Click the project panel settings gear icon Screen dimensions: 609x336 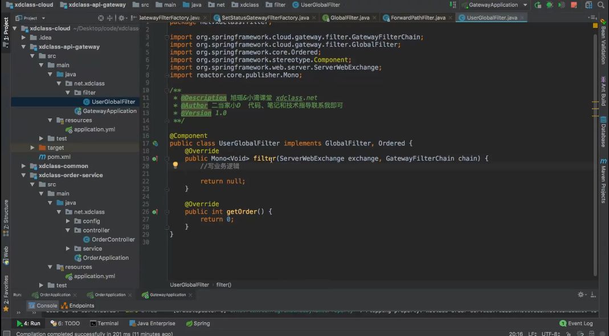[121, 18]
